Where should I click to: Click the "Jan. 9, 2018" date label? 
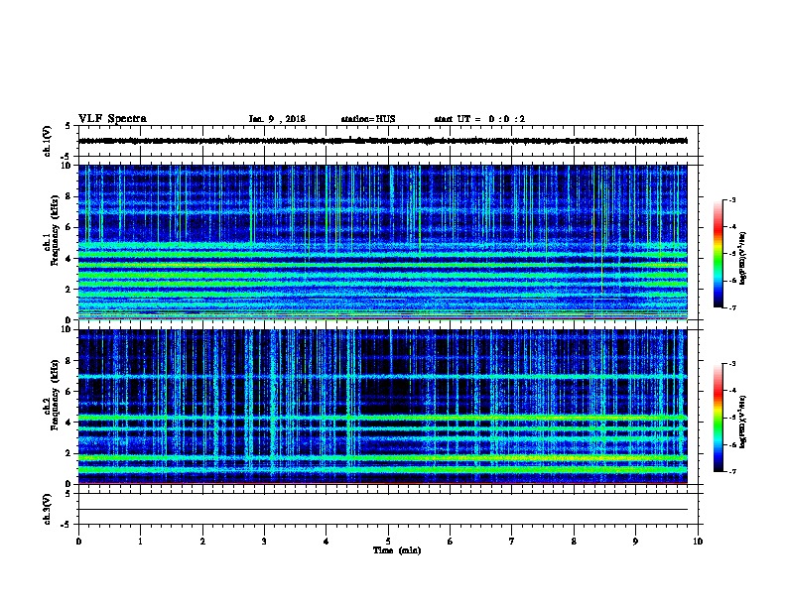277,119
